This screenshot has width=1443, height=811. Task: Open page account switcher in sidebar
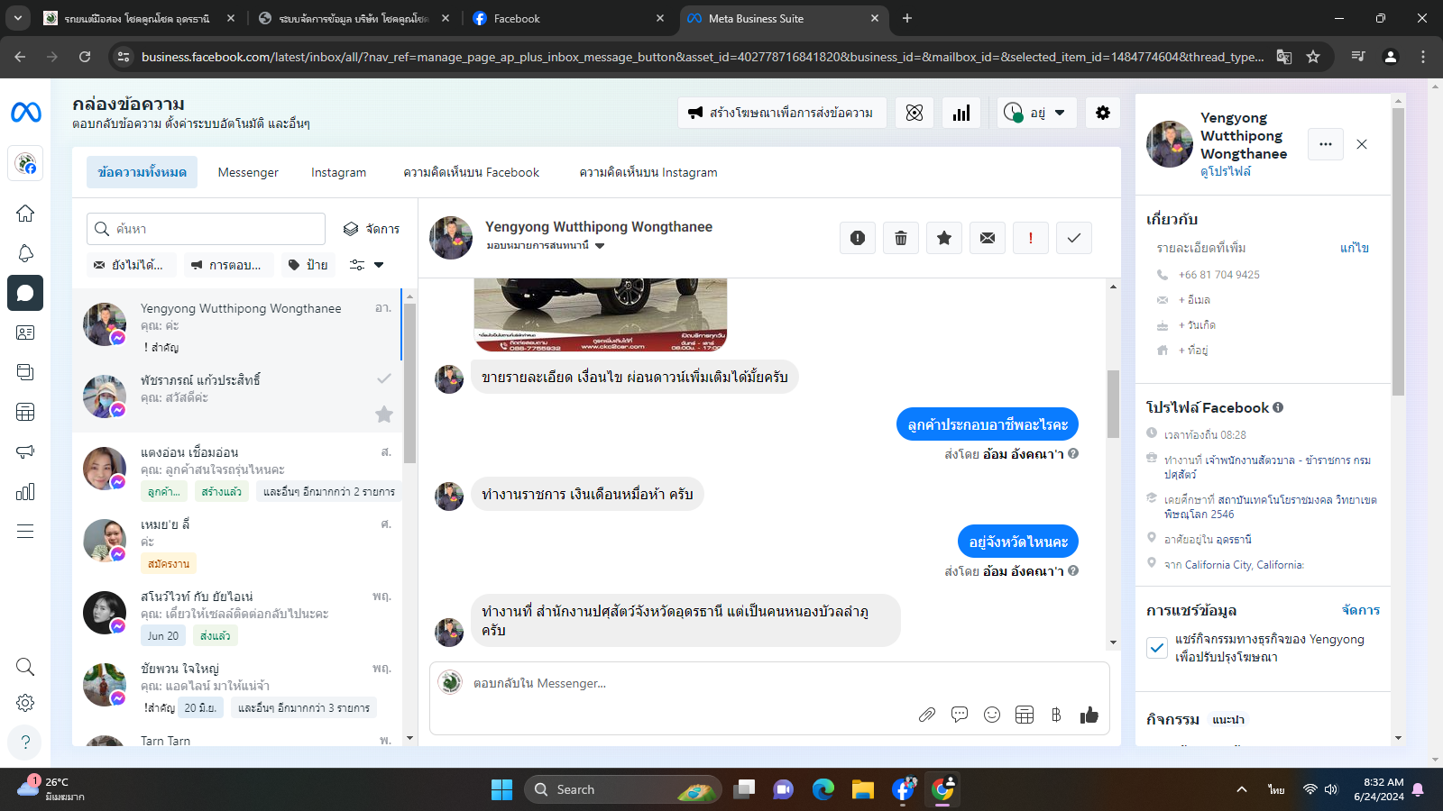[x=25, y=163]
